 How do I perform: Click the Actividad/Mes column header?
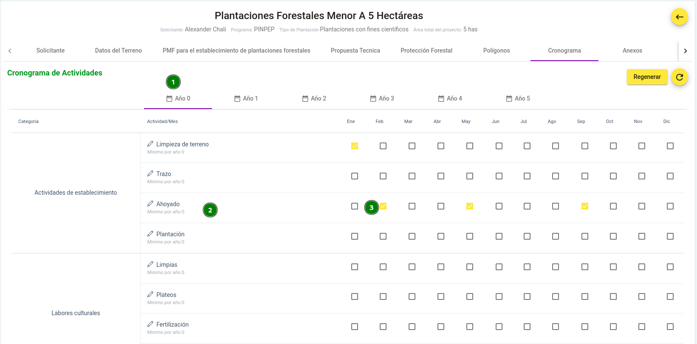162,121
